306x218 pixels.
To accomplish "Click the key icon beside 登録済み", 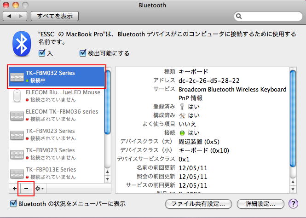I will (x=182, y=107).
